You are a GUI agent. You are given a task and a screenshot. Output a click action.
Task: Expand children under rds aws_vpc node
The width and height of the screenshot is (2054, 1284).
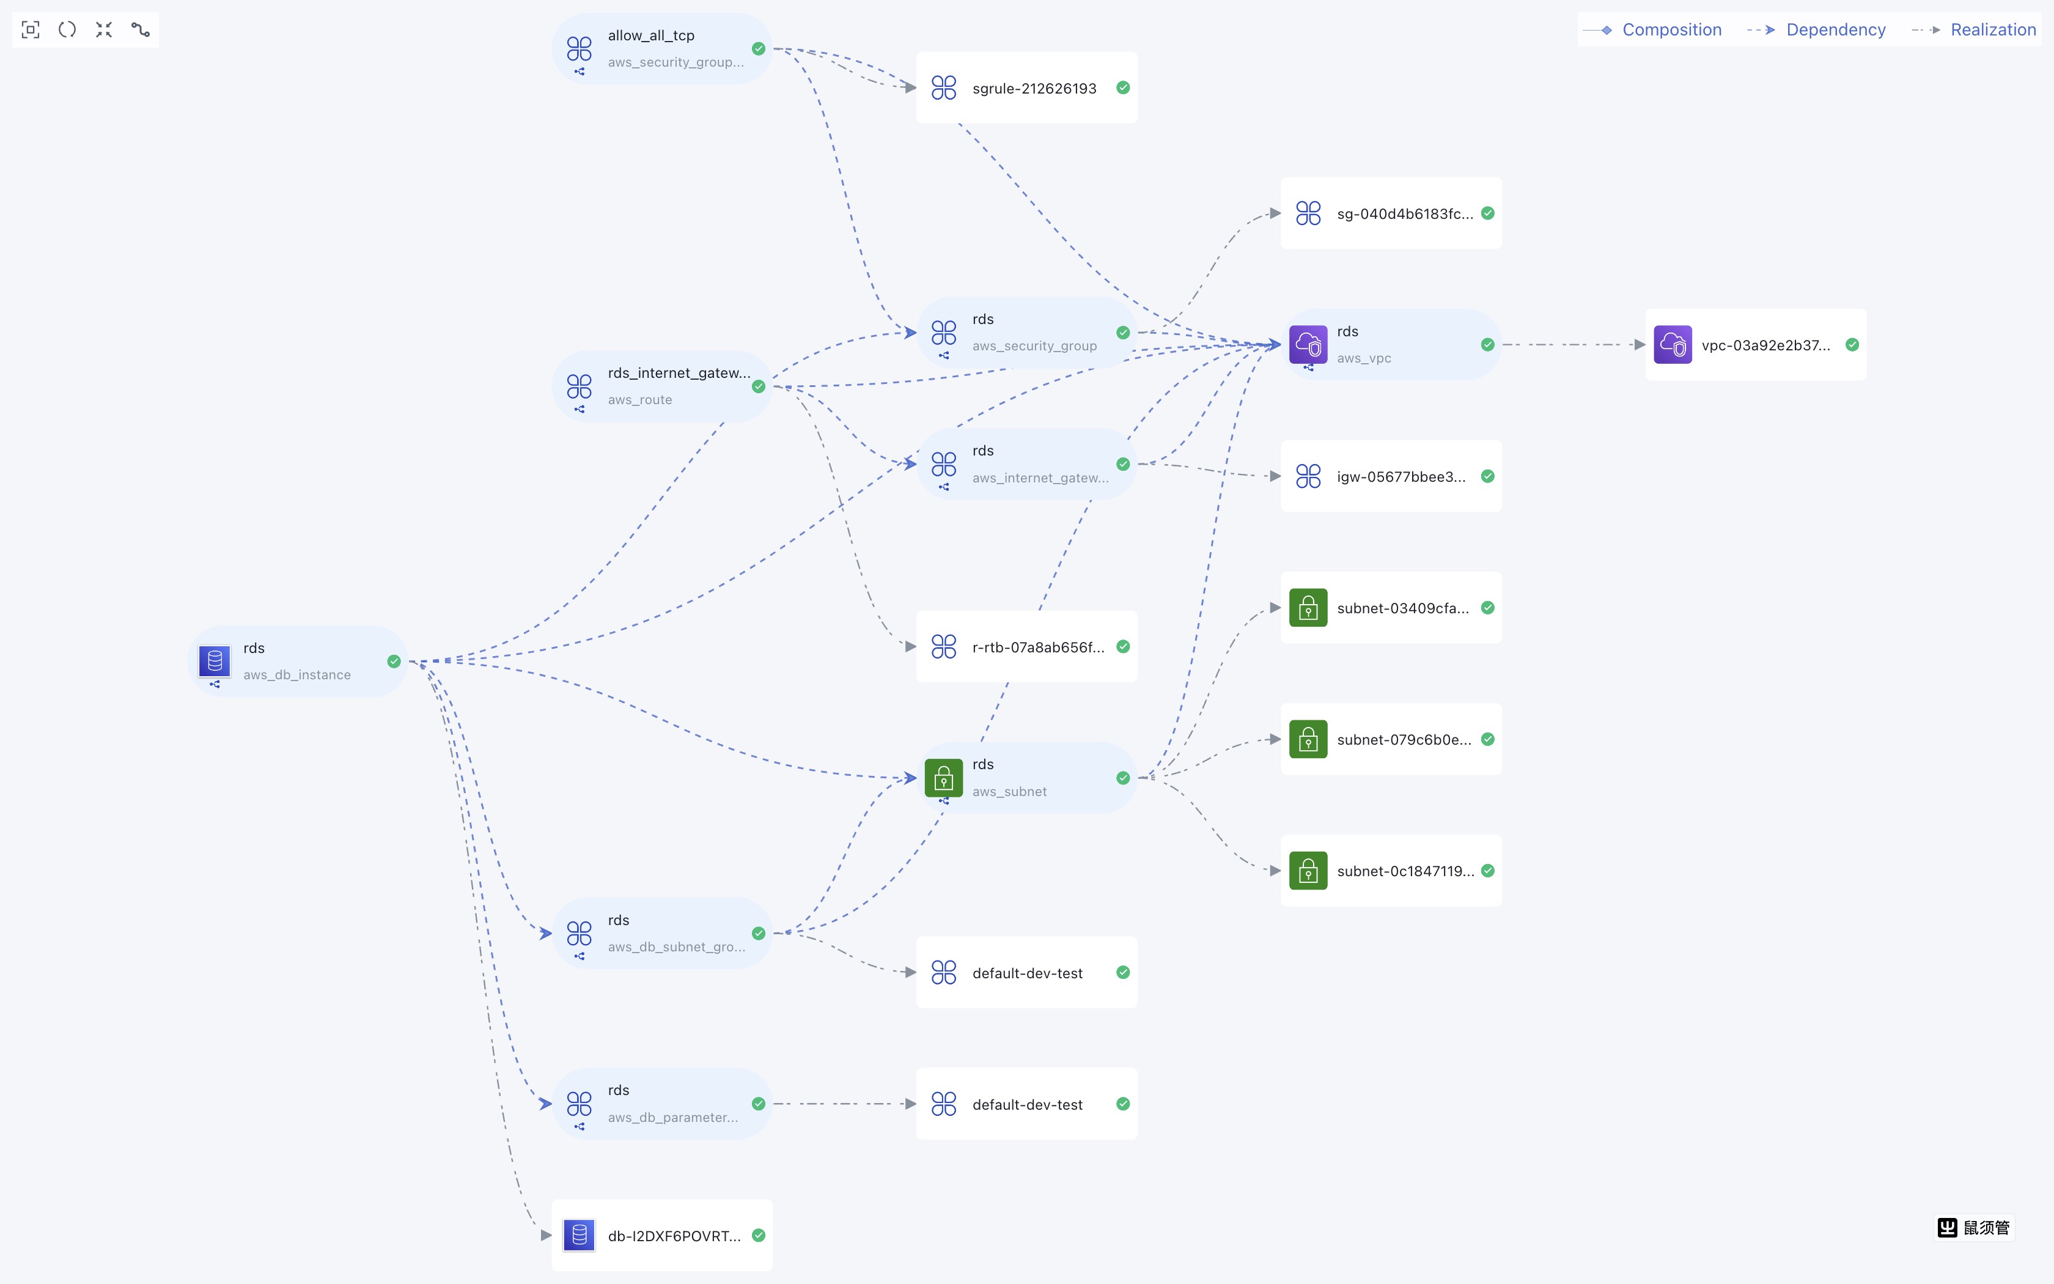coord(1309,367)
